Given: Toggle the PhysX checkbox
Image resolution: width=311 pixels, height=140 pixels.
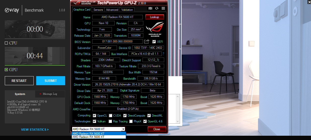Looking at the screenshot, I should tap(131, 121).
